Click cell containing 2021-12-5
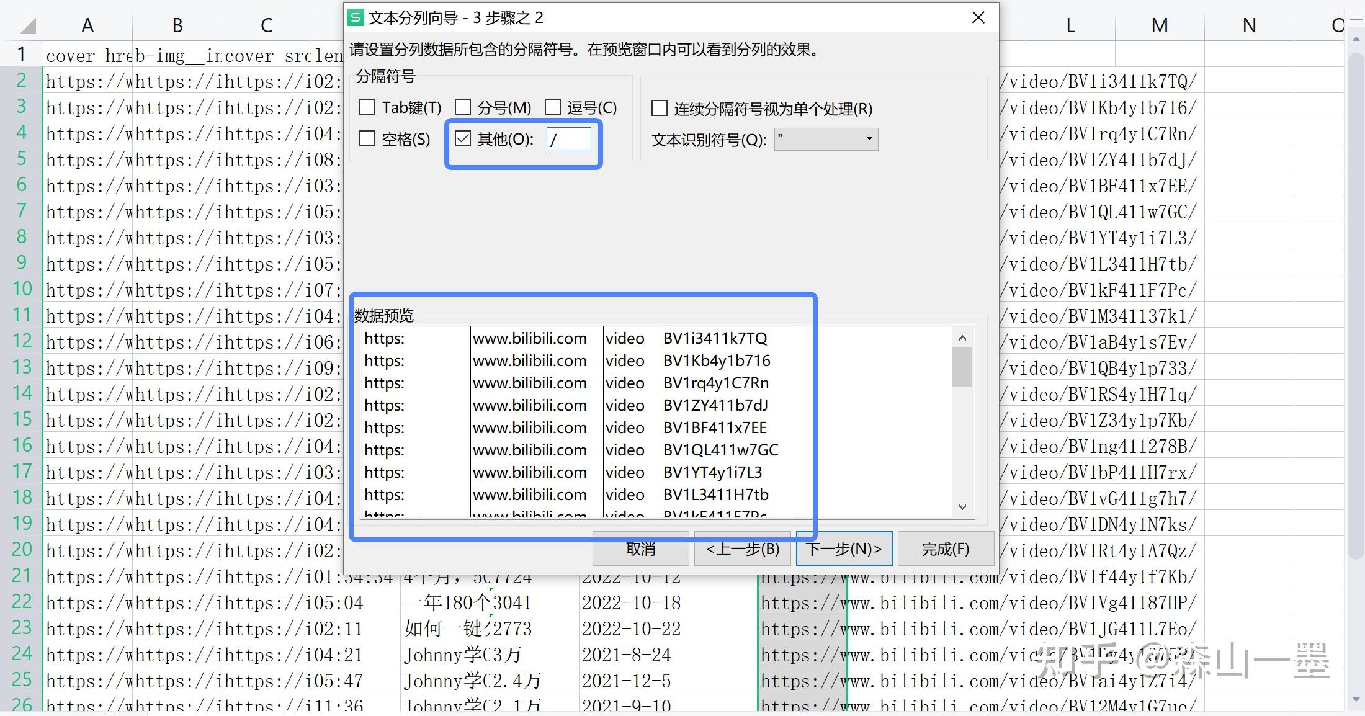 click(668, 681)
